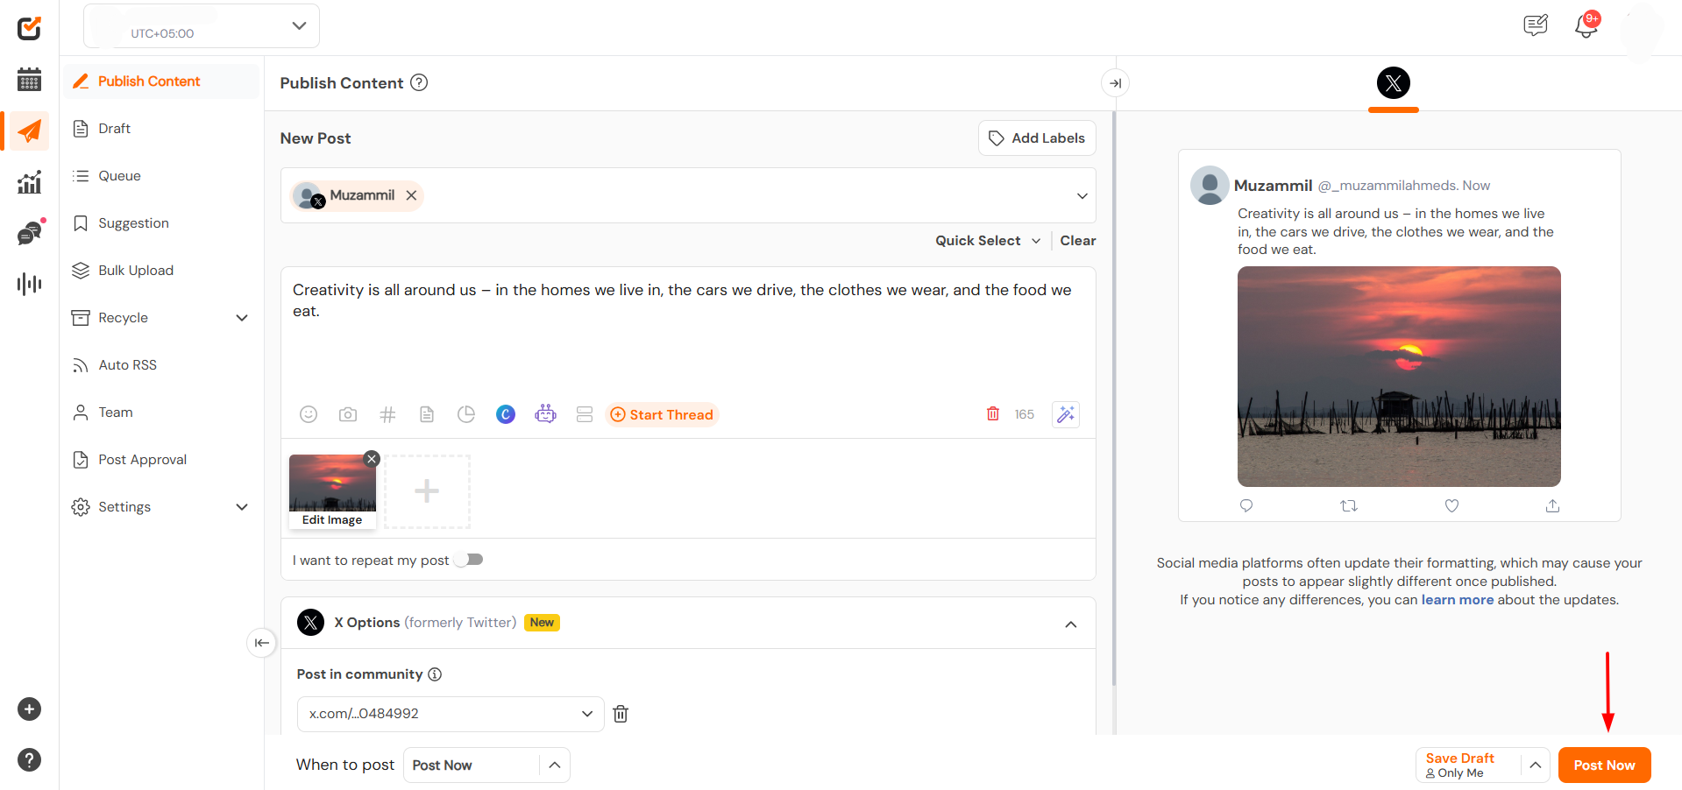Open the AI robot assistant icon
This screenshot has width=1682, height=790.
pos(545,414)
